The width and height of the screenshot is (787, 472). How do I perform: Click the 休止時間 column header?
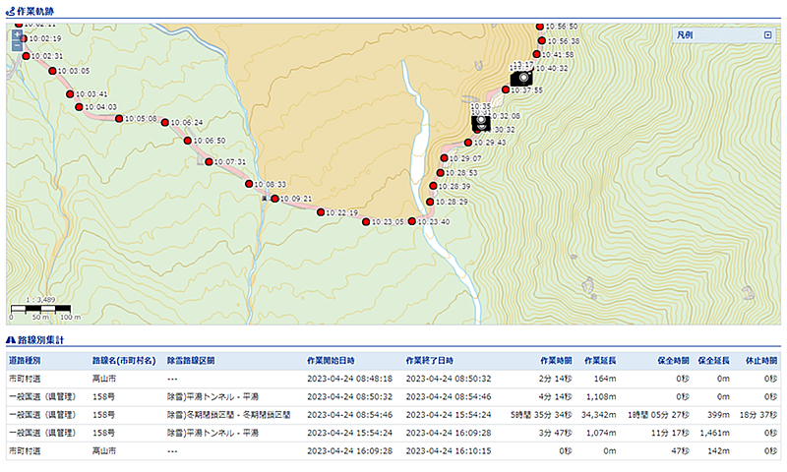click(x=761, y=361)
